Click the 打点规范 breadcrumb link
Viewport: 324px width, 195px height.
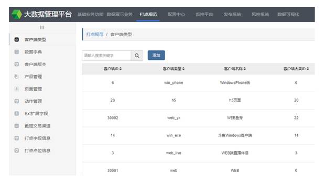click(95, 34)
